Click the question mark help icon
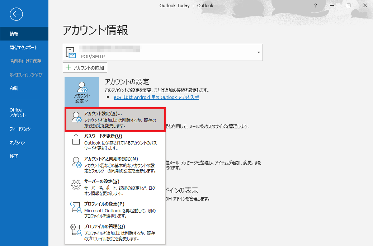This screenshot has width=373, height=246. click(315, 5)
